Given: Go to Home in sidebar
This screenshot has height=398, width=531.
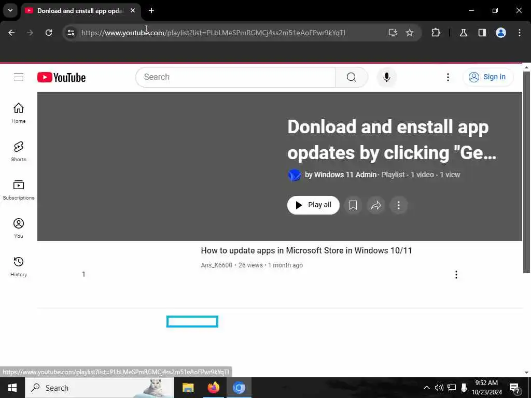Looking at the screenshot, I should click(x=19, y=113).
